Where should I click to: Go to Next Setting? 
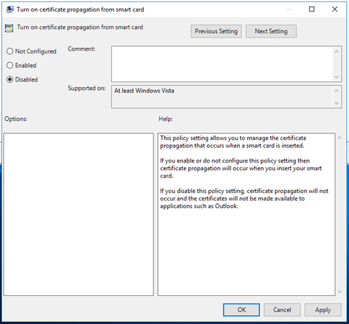point(271,31)
